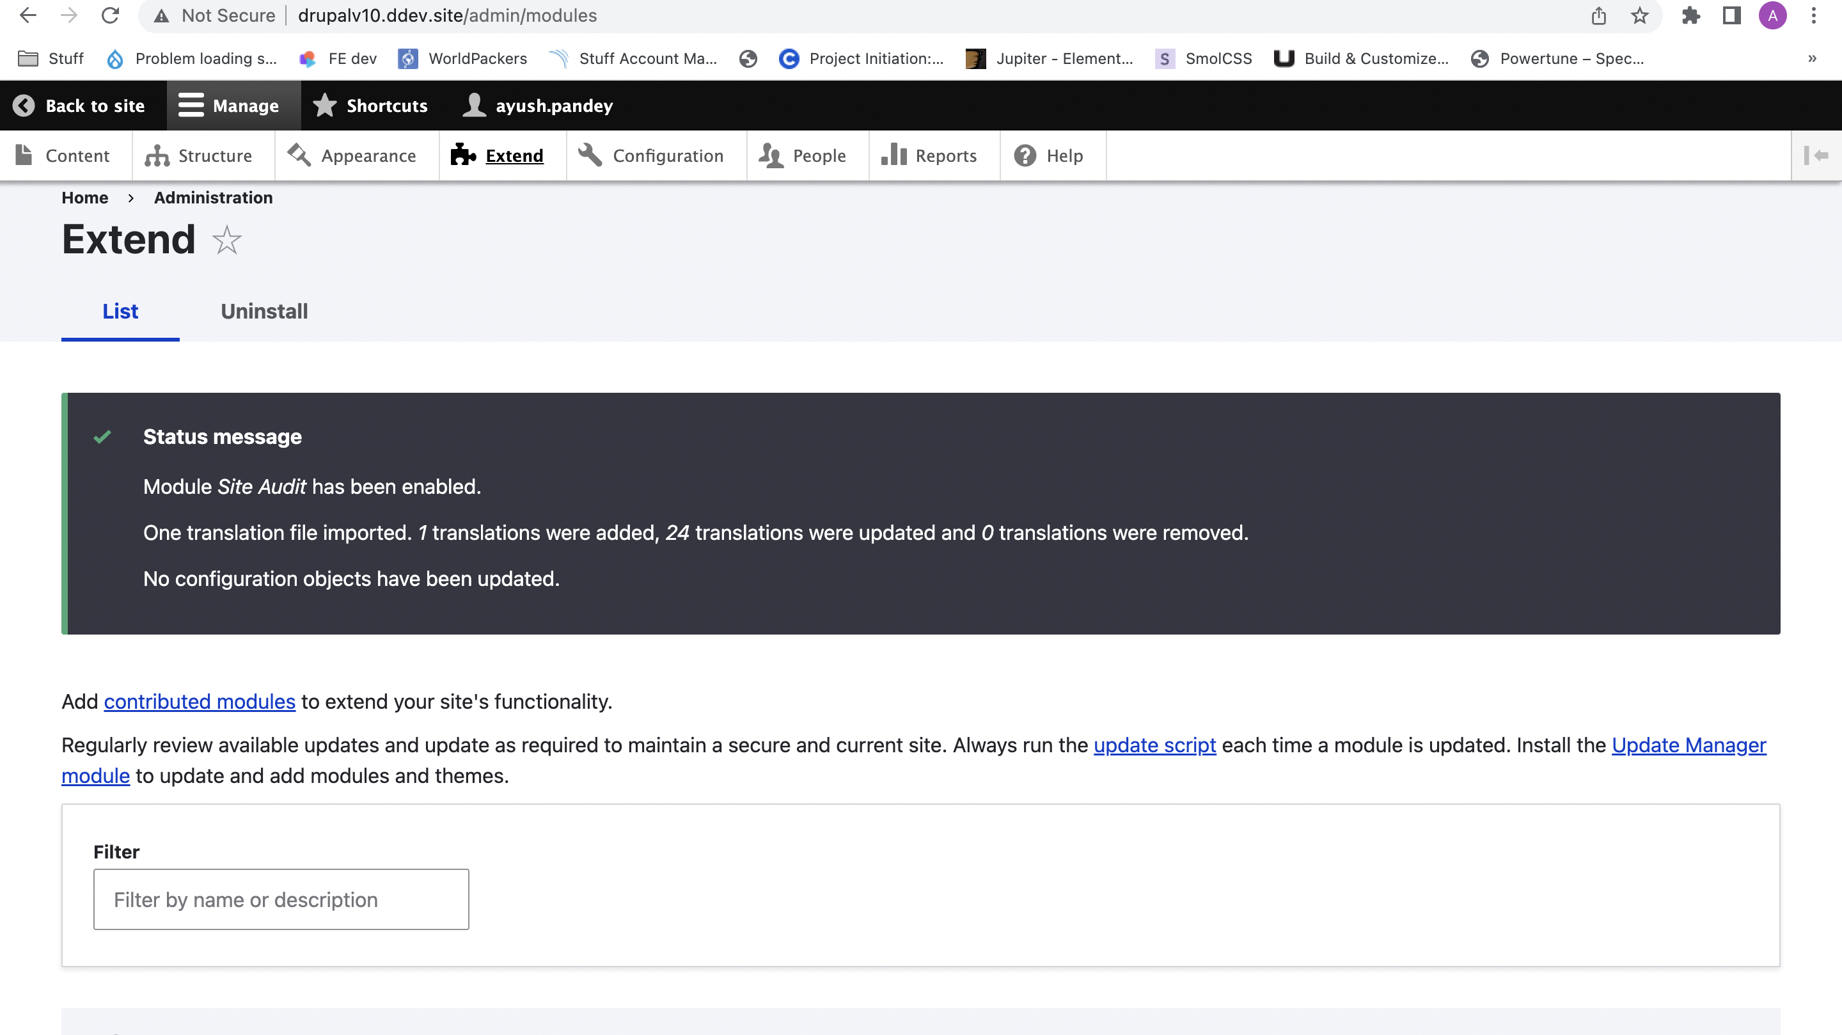Image resolution: width=1842 pixels, height=1035 pixels.
Task: Click the Filter by name input field
Action: (x=281, y=899)
